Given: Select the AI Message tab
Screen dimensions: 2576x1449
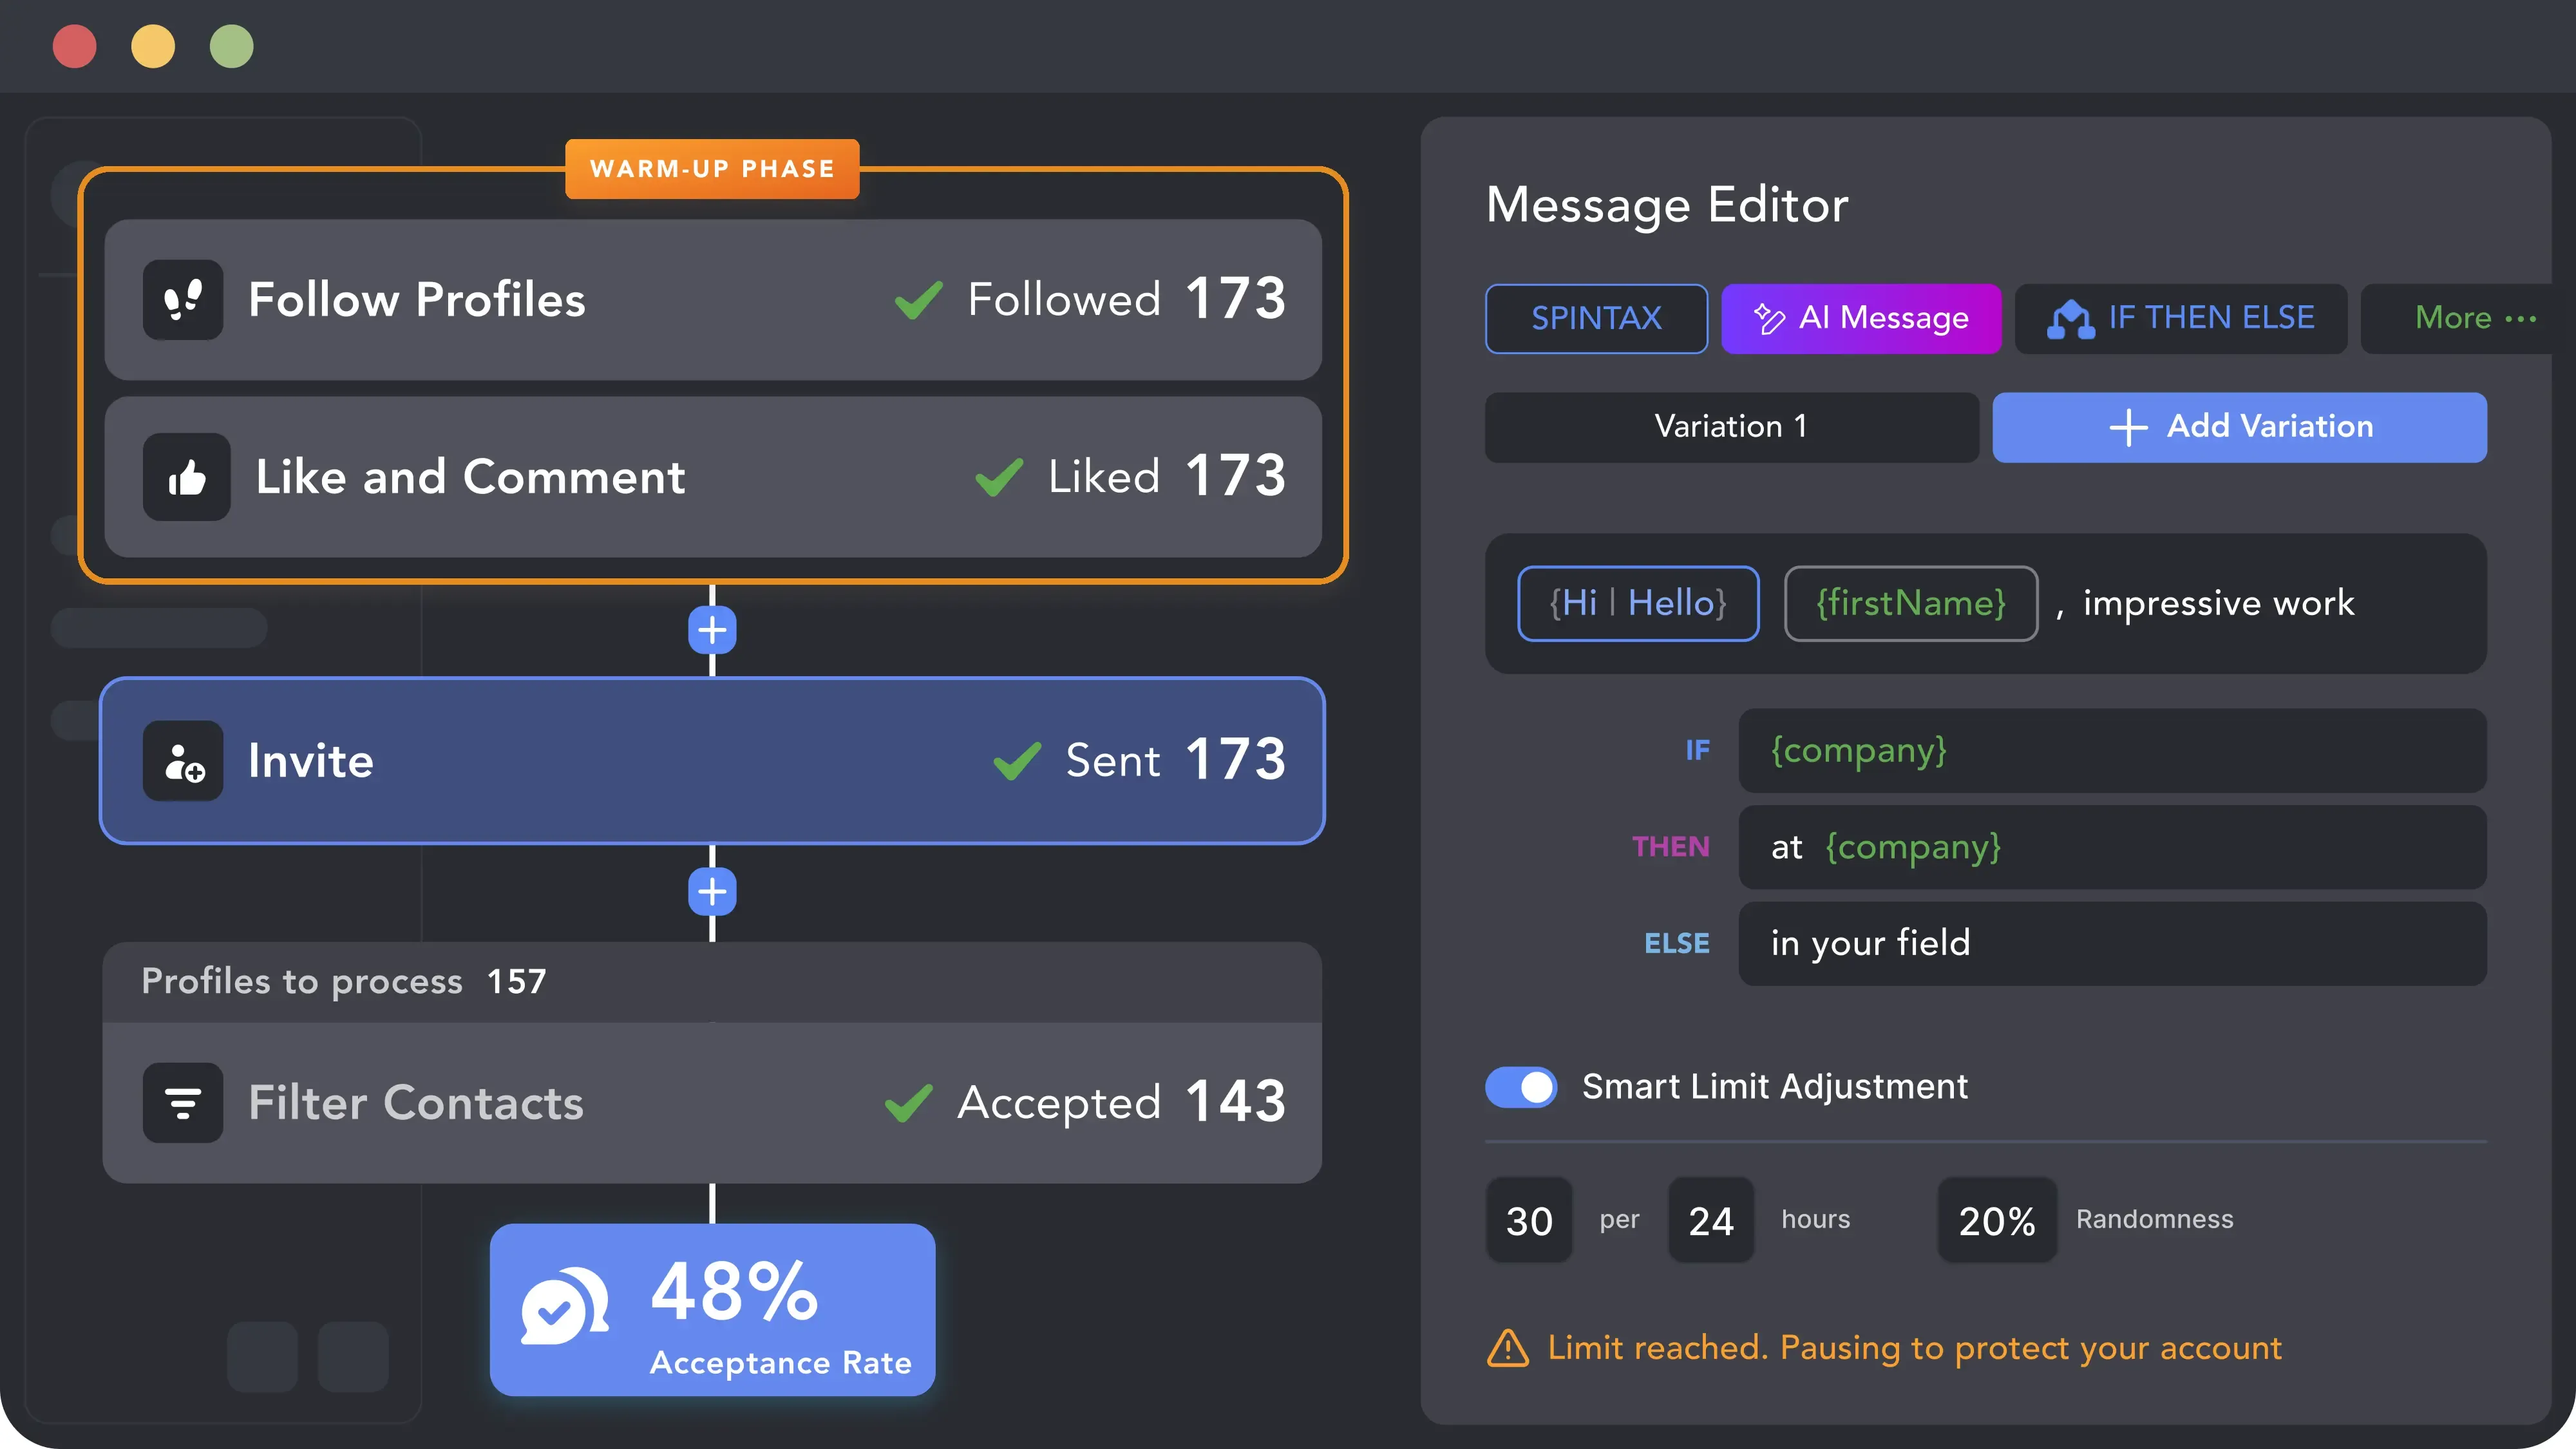Looking at the screenshot, I should (1861, 318).
